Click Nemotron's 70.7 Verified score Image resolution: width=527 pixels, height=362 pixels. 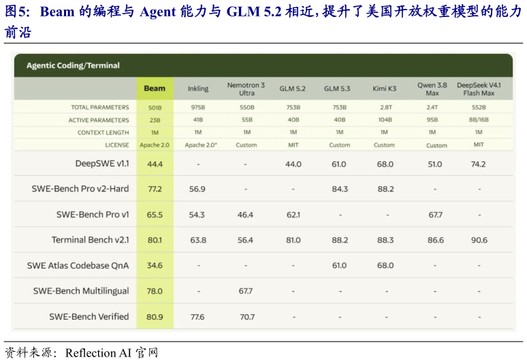(x=247, y=317)
